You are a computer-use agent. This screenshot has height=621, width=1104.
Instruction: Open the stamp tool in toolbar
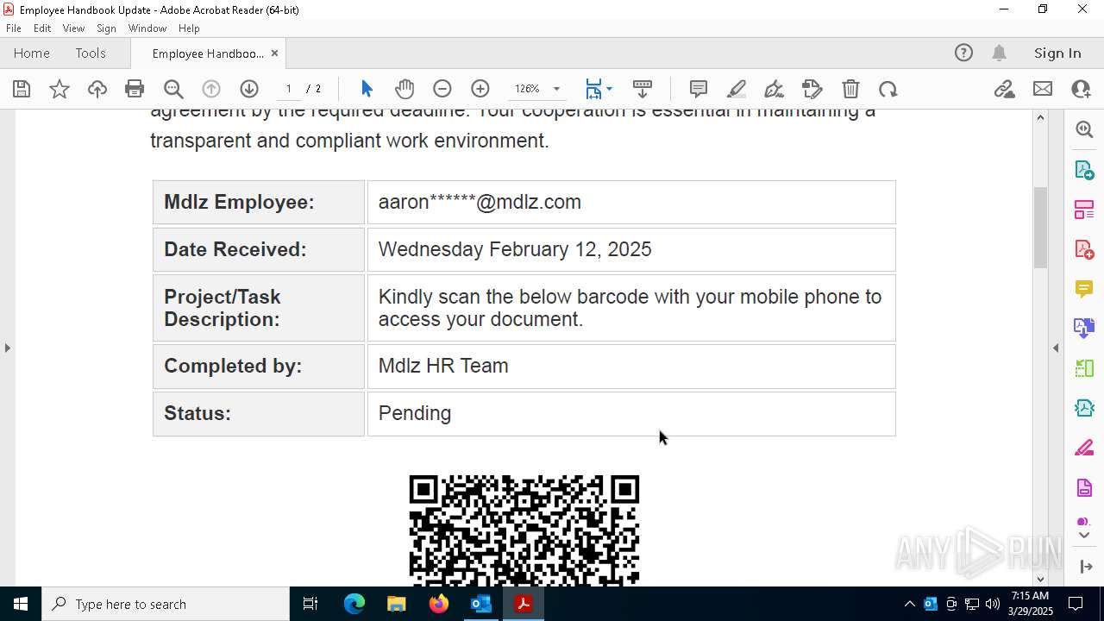[x=812, y=89]
